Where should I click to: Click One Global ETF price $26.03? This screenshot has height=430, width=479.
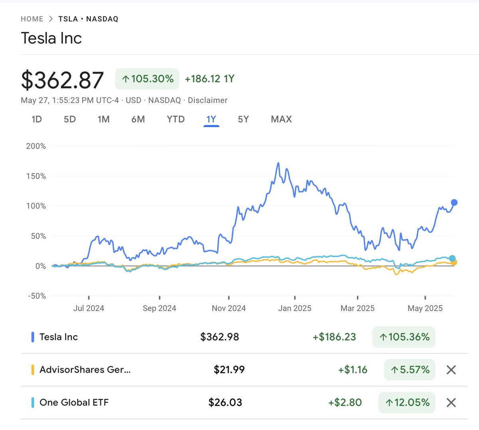coord(225,402)
